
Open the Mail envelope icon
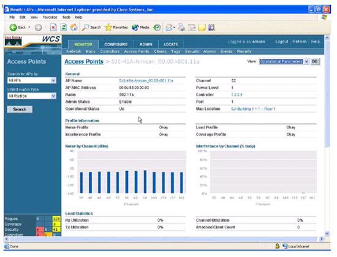[x=169, y=28]
